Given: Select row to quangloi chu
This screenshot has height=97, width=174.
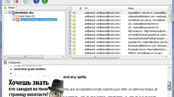Looking at the screenshot, I should pyautogui.click(x=118, y=42).
